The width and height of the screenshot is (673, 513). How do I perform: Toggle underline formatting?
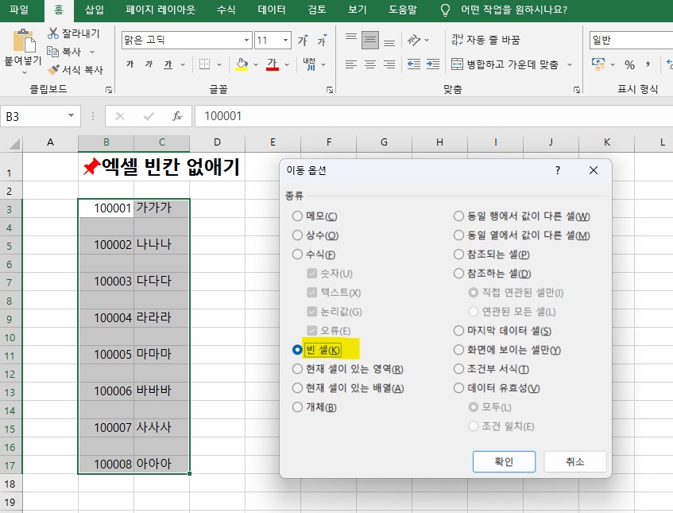(x=168, y=64)
